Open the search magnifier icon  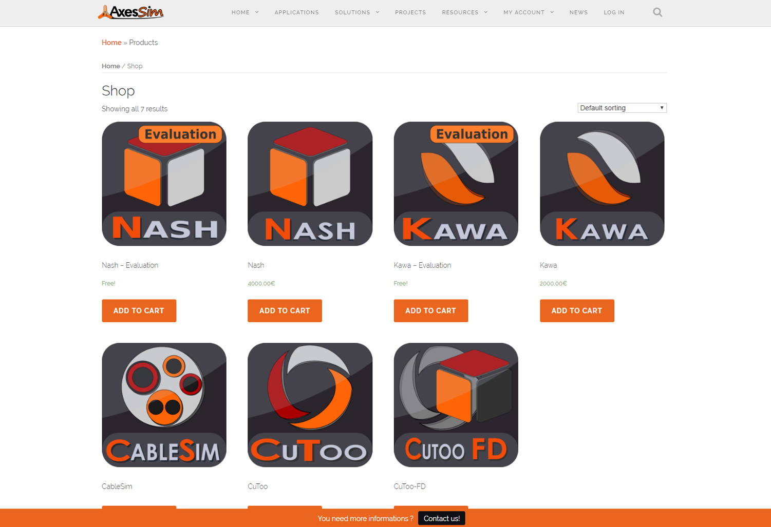point(657,12)
